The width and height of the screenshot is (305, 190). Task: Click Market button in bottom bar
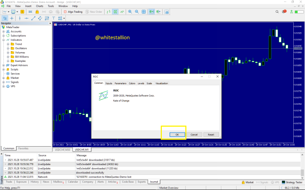247,182
